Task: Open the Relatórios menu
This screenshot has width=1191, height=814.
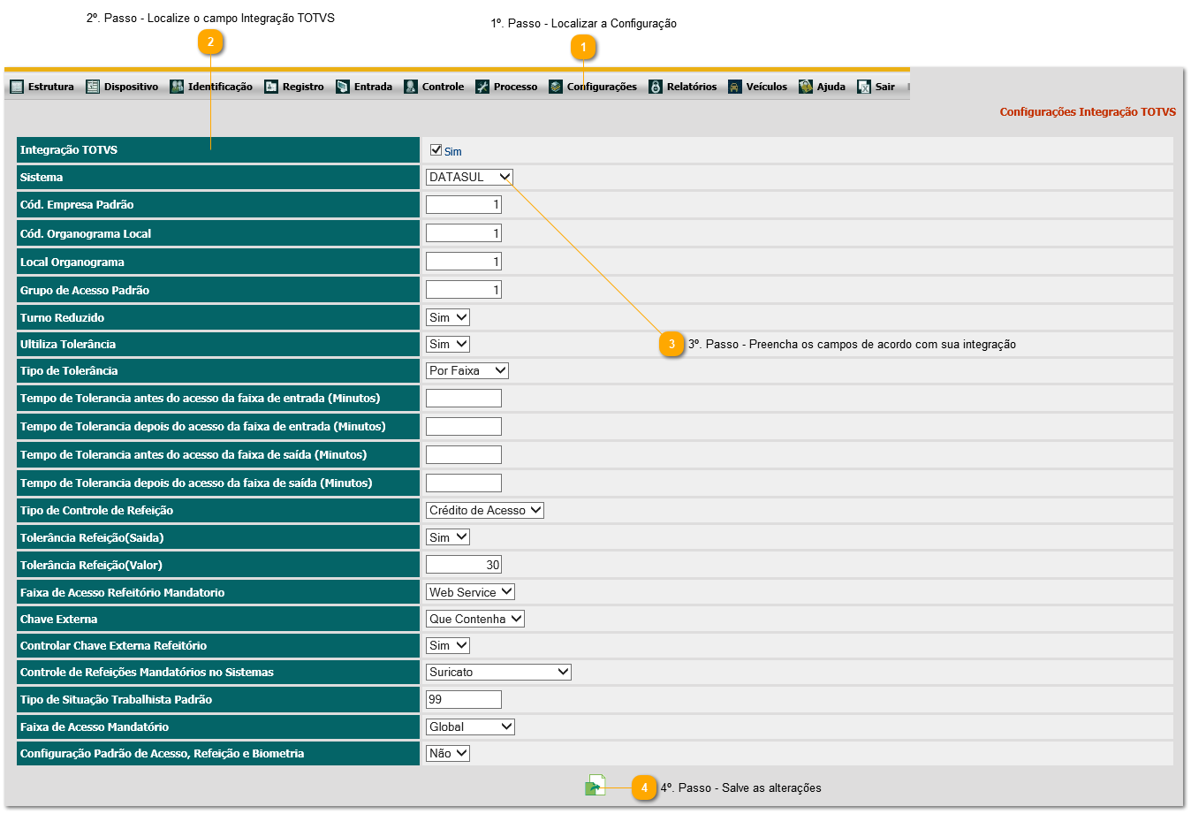Action: pyautogui.click(x=691, y=87)
